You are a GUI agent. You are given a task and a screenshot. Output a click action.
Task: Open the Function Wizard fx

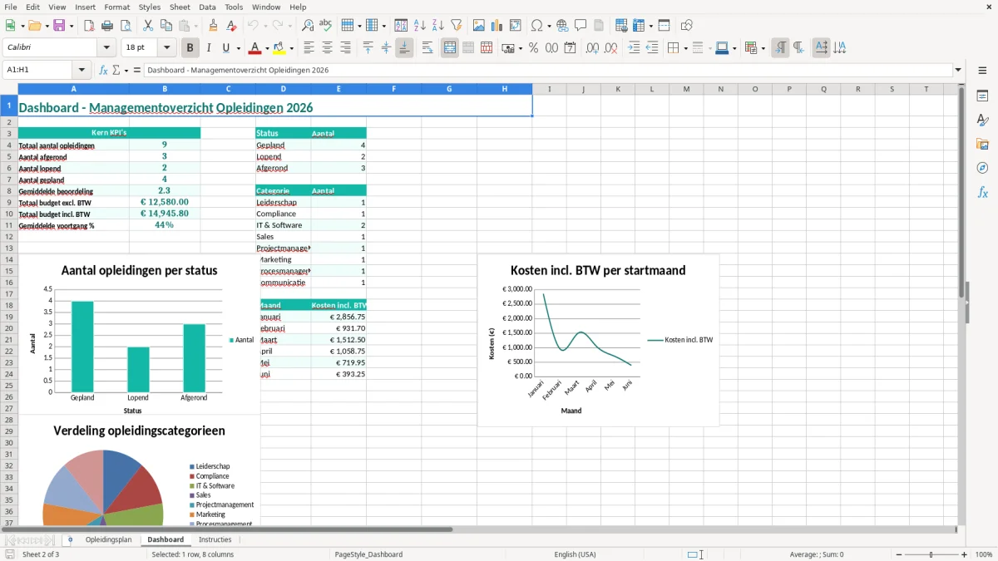103,70
